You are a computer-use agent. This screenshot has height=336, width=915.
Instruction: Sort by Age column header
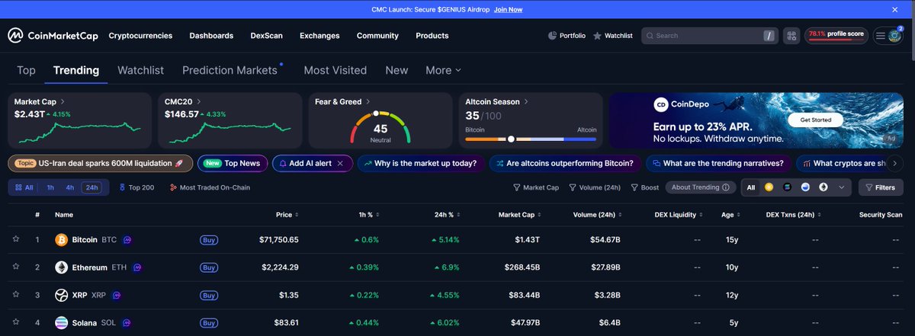[x=730, y=215]
